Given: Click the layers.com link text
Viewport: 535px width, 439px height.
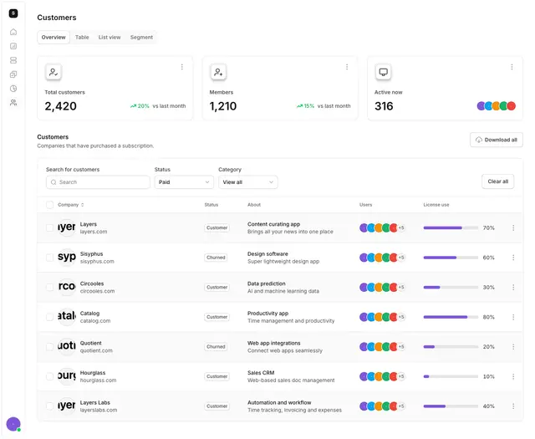Looking at the screenshot, I should [x=94, y=232].
